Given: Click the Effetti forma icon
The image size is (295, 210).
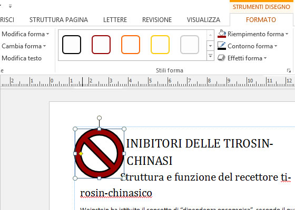Looking at the screenshot, I should click(221, 58).
